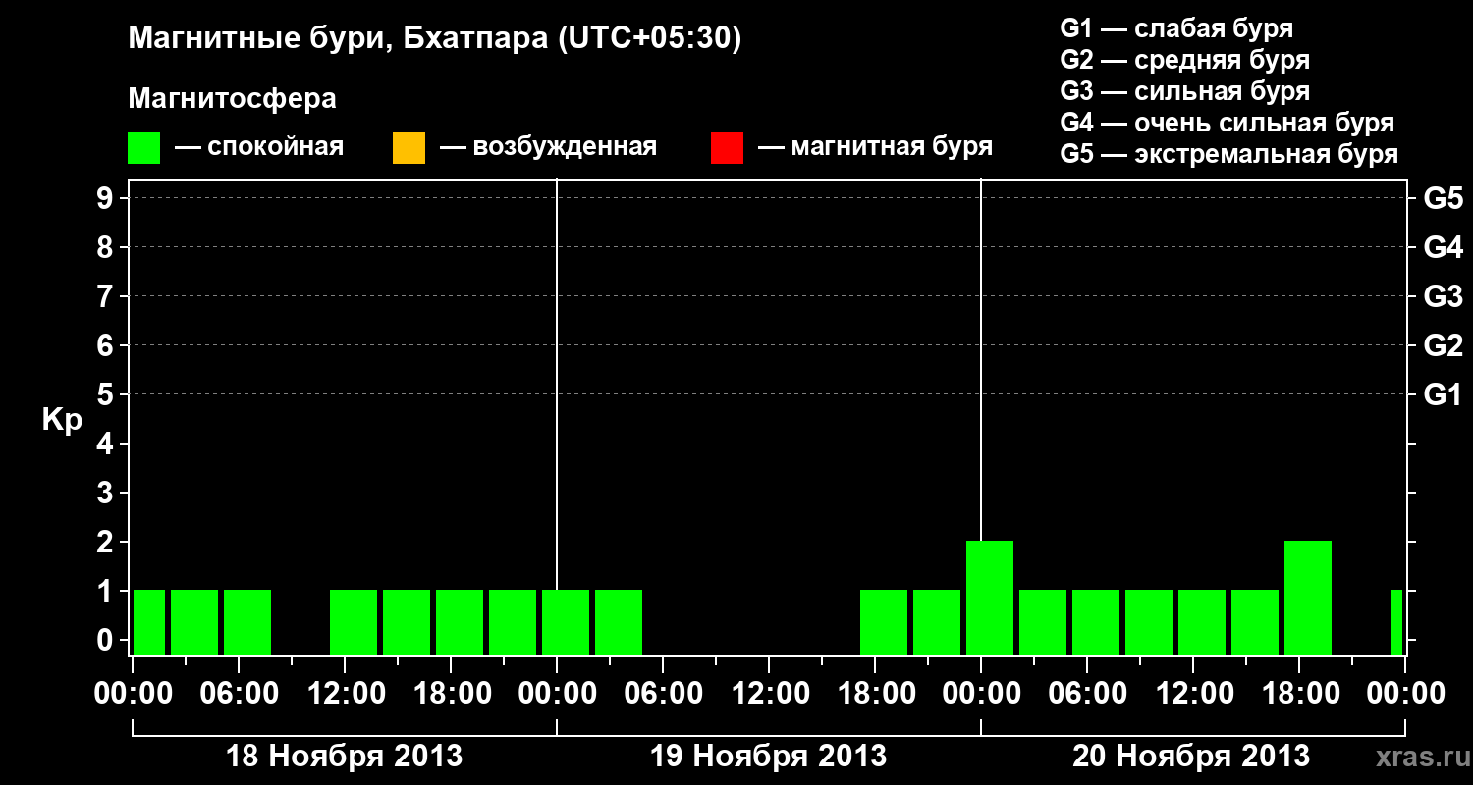
Task: Click the 'Магнитосфера' legend heading
Action: (x=233, y=99)
